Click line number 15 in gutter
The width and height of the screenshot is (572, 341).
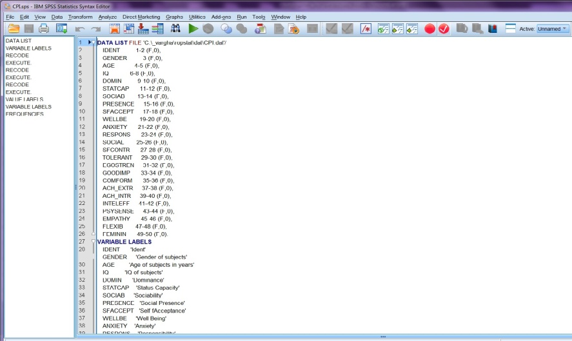point(82,150)
